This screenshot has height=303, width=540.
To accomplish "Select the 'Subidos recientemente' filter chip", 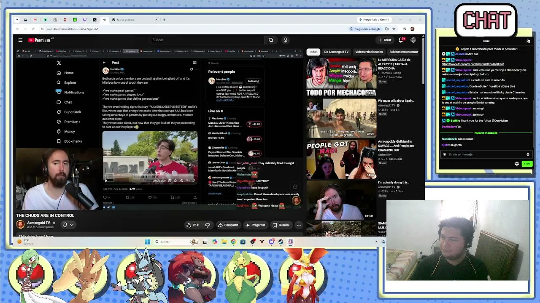I will click(x=404, y=52).
